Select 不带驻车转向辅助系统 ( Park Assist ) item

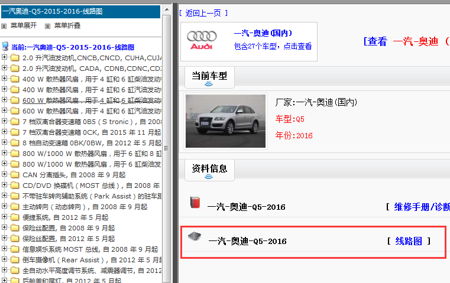point(92,196)
